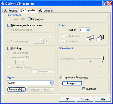This screenshot has width=113, height=104.
Task: Click the Principal tab's printer icon
Action: coord(5,10)
